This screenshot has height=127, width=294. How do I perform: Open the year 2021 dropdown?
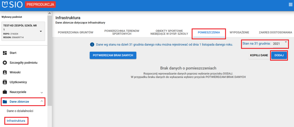tap(280, 44)
